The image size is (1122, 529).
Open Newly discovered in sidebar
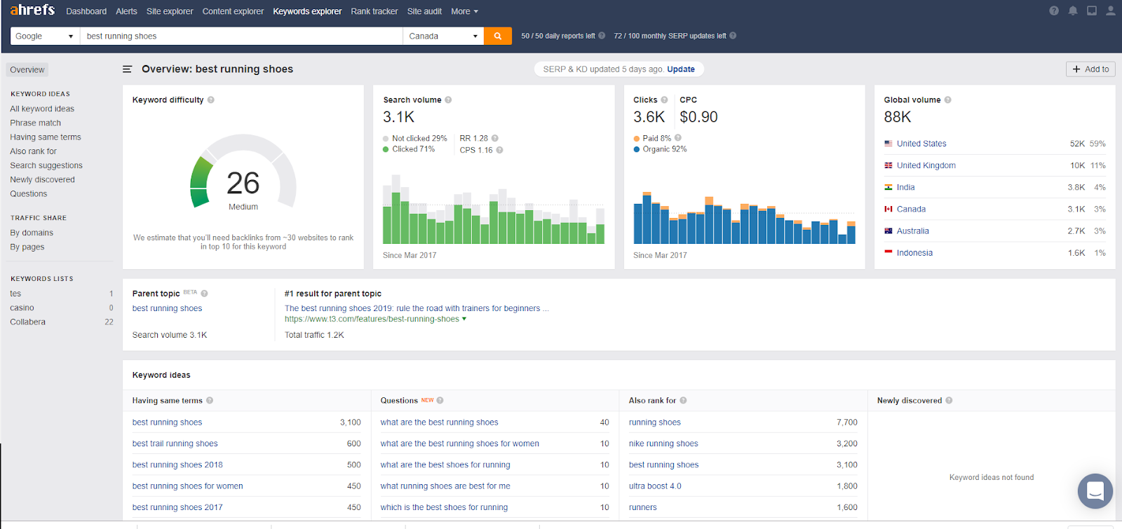[x=42, y=179]
